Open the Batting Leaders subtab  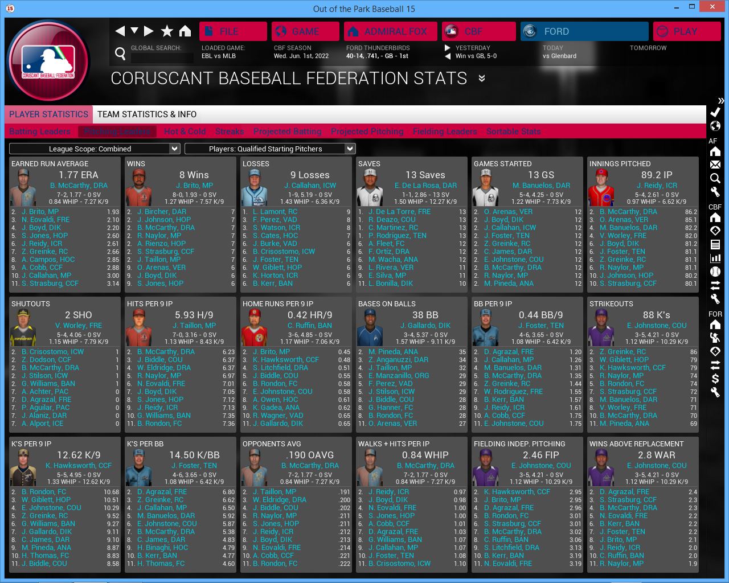40,132
